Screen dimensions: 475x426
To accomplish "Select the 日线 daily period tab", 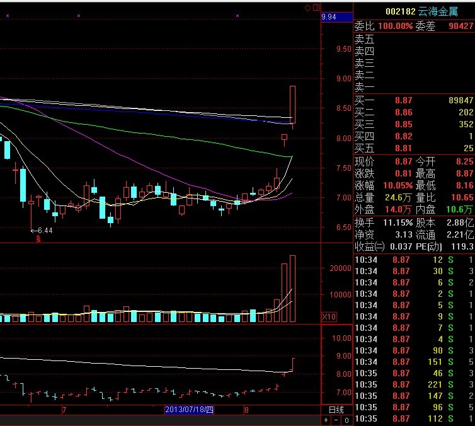I will pos(336,409).
